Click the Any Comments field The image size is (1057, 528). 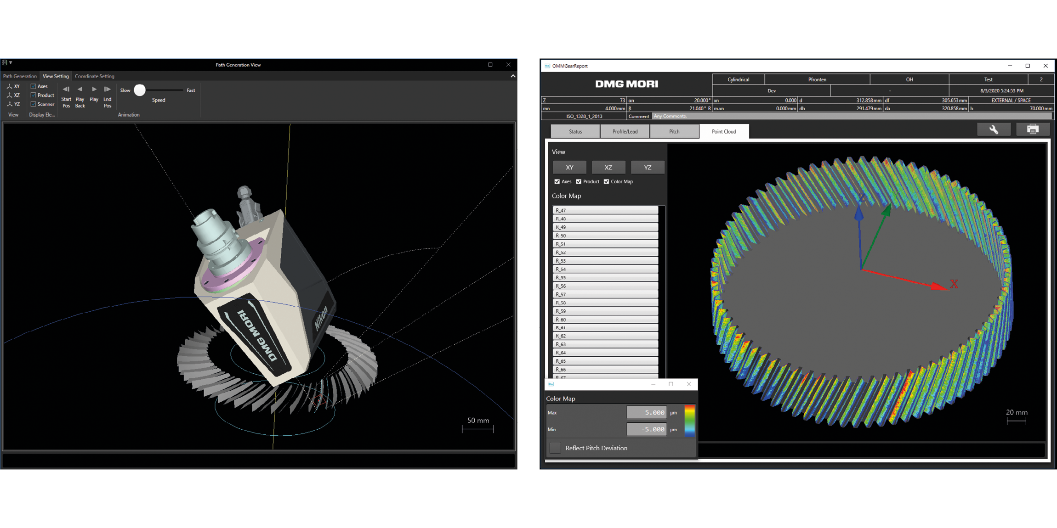pos(852,116)
